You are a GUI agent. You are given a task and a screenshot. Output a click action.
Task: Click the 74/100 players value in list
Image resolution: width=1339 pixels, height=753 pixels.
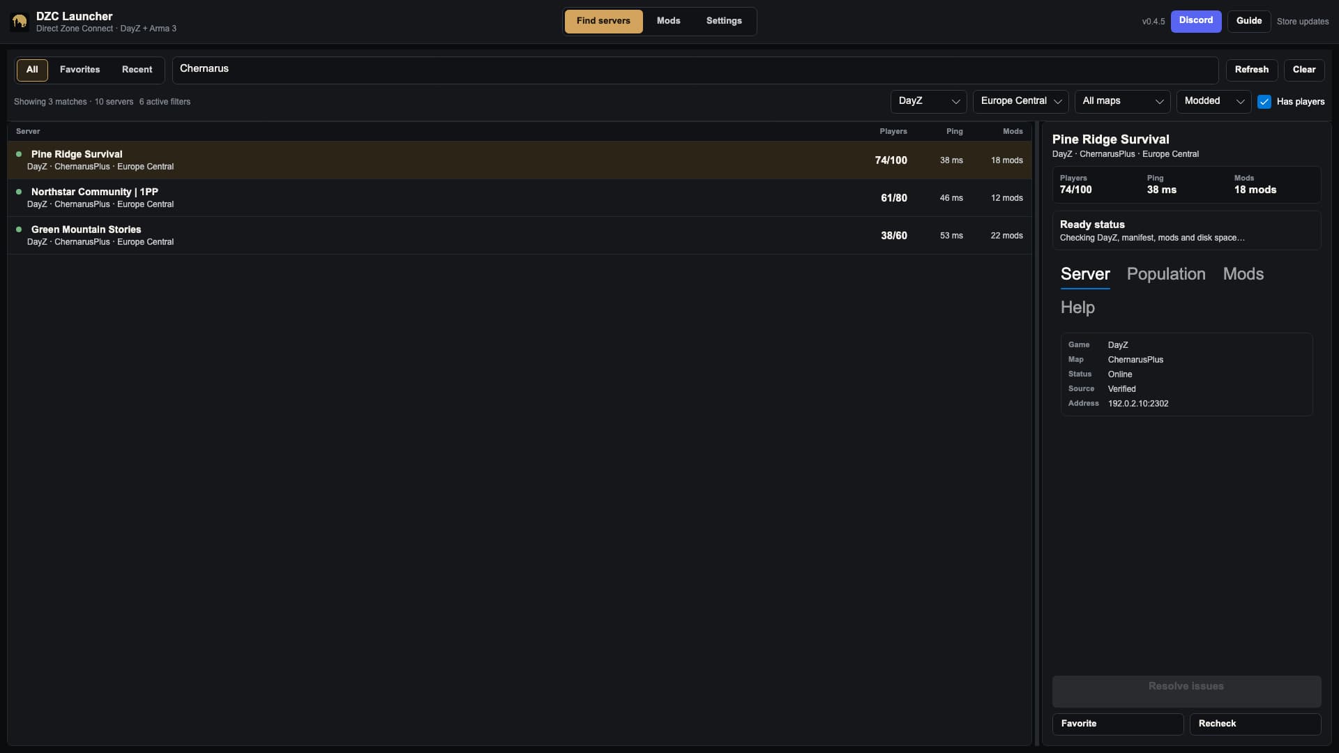pyautogui.click(x=891, y=160)
